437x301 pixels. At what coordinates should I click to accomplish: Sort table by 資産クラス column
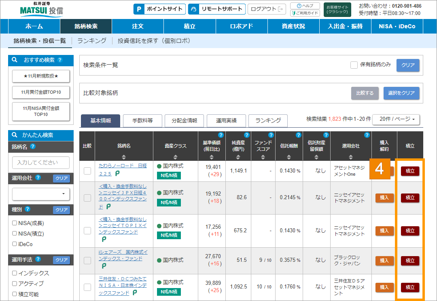coord(175,157)
